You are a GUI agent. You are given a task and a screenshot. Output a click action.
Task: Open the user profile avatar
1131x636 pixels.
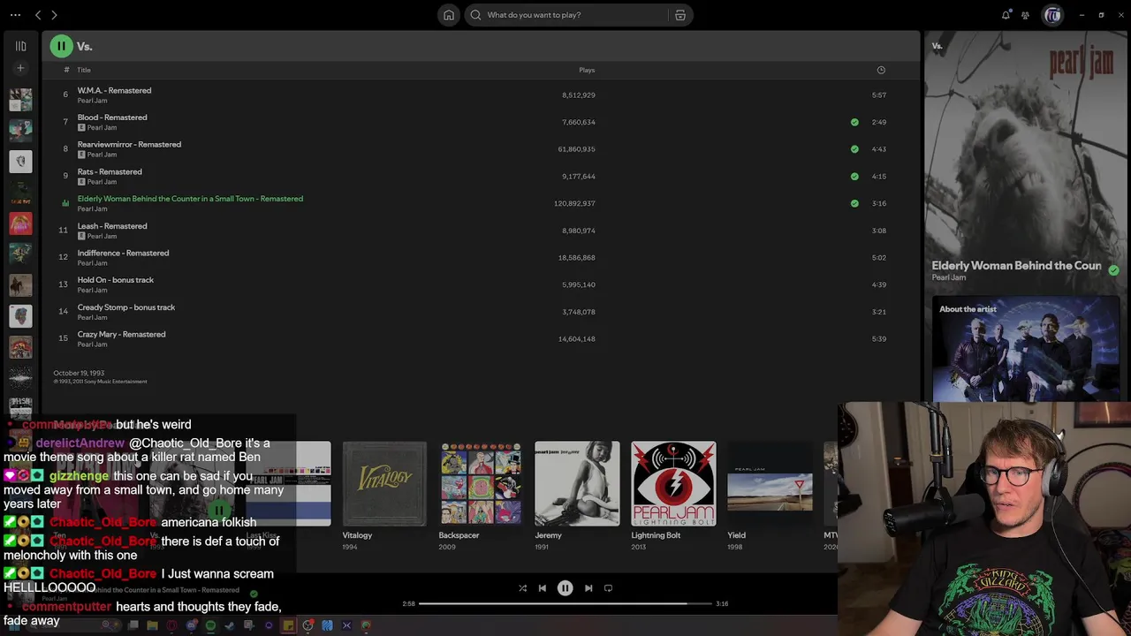[1052, 15]
